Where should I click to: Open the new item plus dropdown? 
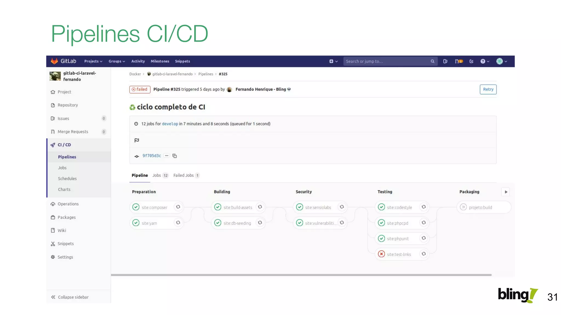(x=333, y=61)
